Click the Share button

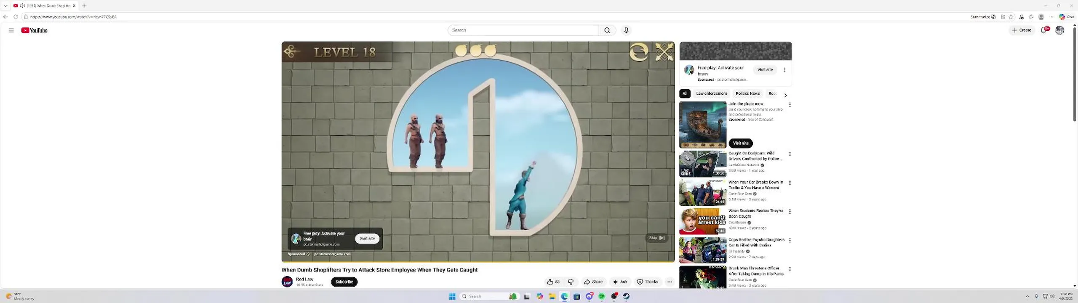tap(593, 282)
